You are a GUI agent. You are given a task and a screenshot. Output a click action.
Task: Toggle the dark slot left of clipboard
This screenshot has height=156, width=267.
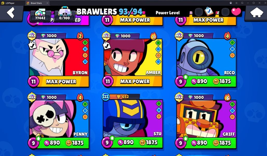click(x=199, y=12)
